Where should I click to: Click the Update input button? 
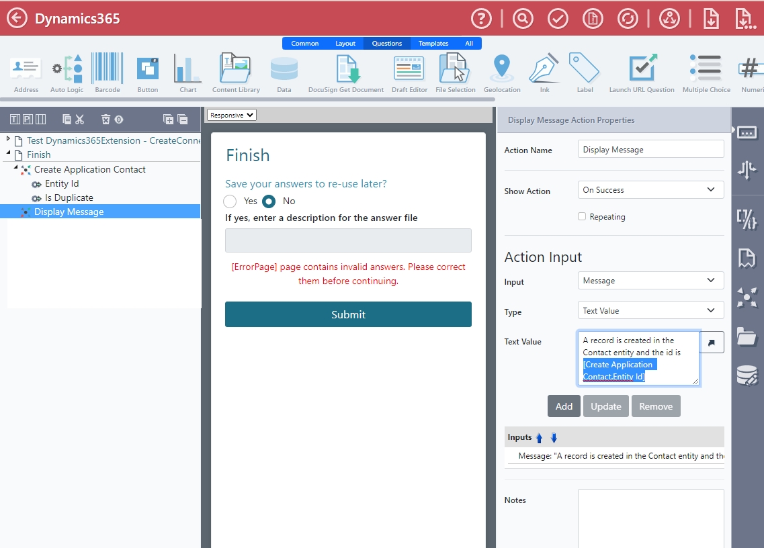click(605, 406)
